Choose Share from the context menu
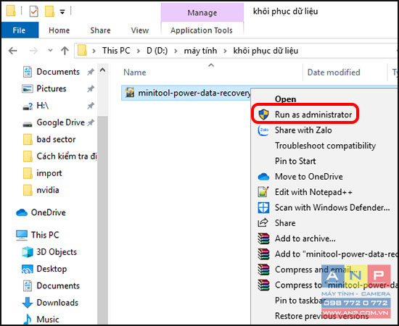 [285, 223]
